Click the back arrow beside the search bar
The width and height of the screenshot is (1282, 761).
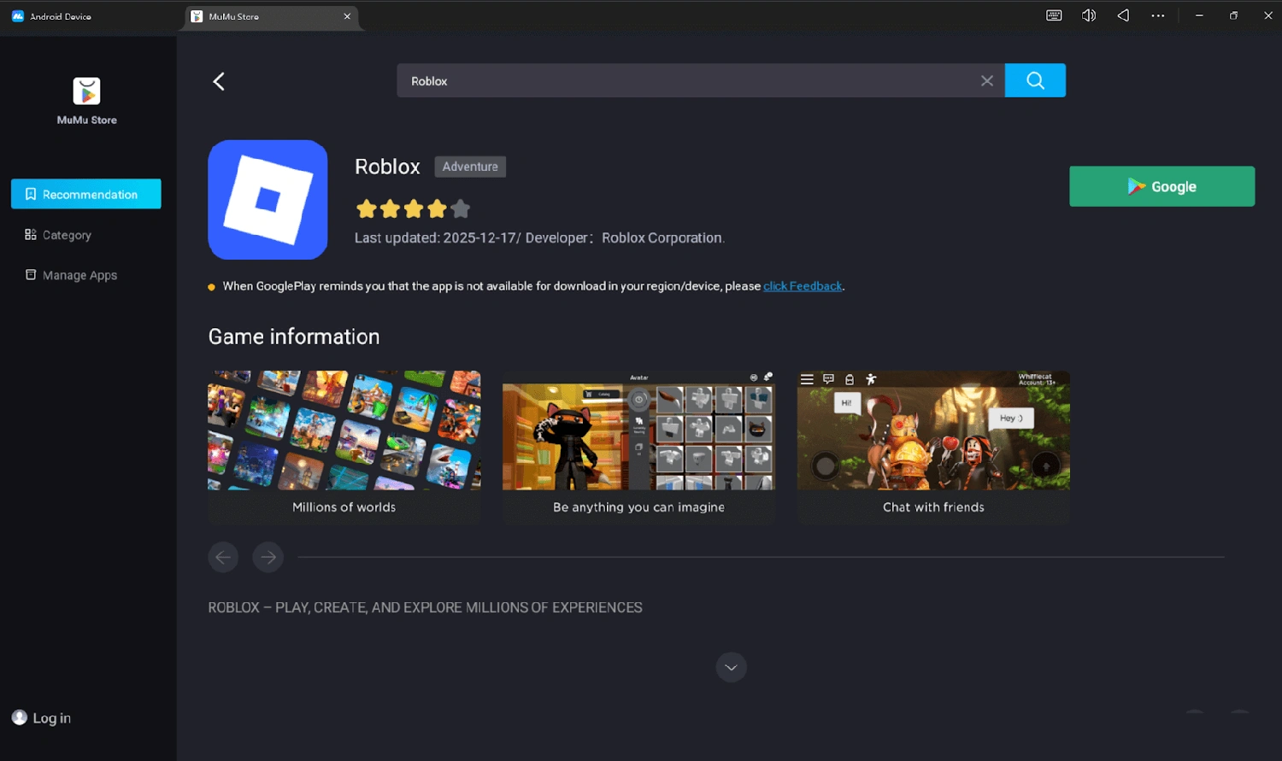coord(219,81)
